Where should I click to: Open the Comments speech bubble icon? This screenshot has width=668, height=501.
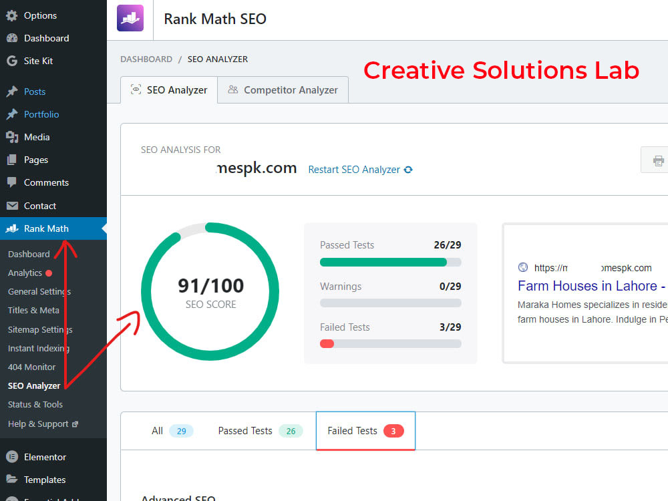pos(12,182)
